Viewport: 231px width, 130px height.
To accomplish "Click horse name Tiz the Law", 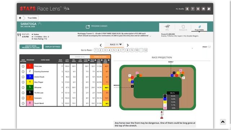I will (x=39, y=93).
